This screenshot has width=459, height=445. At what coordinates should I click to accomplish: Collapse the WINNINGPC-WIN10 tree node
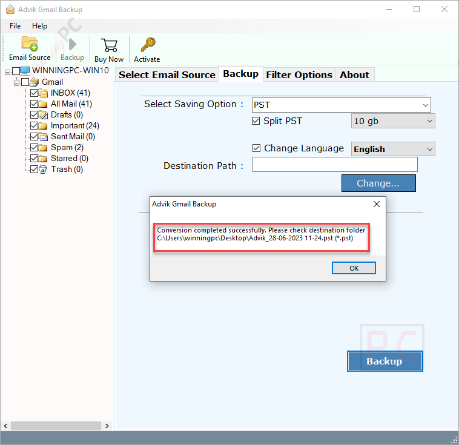tap(8, 71)
